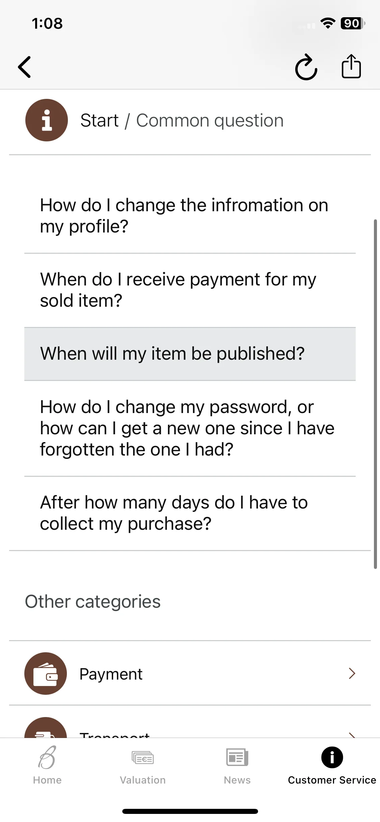Open the share sheet icon
Image resolution: width=380 pixels, height=822 pixels.
coord(351,66)
